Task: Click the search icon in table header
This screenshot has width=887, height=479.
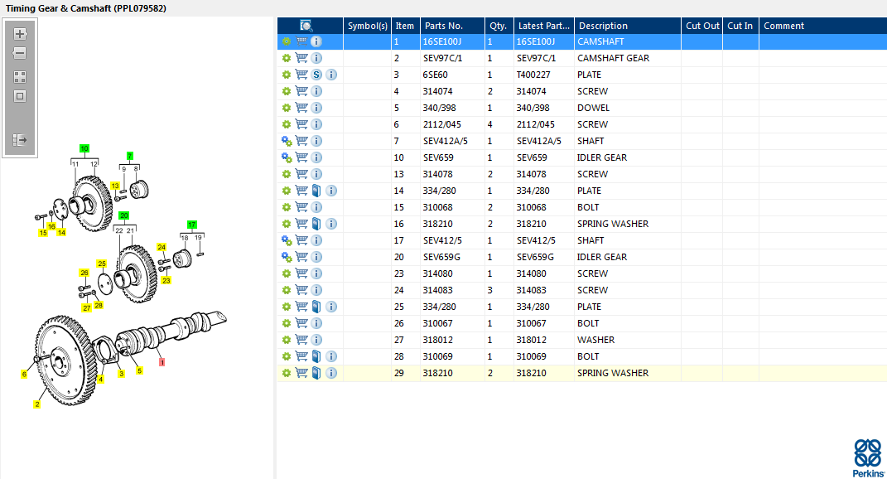Action: pos(306,26)
